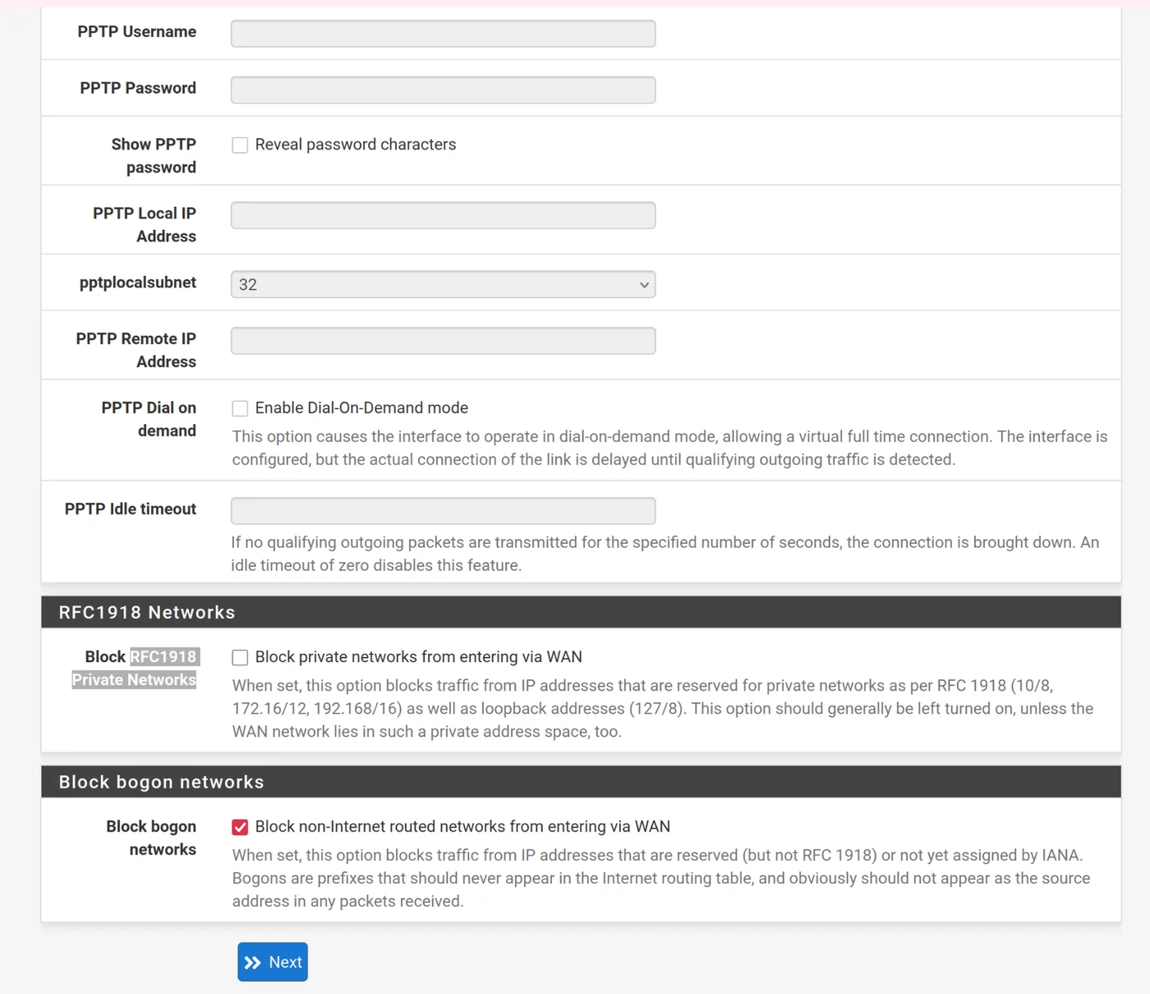The width and height of the screenshot is (1150, 994).
Task: Click the double-chevron icon on the Next button
Action: [254, 961]
